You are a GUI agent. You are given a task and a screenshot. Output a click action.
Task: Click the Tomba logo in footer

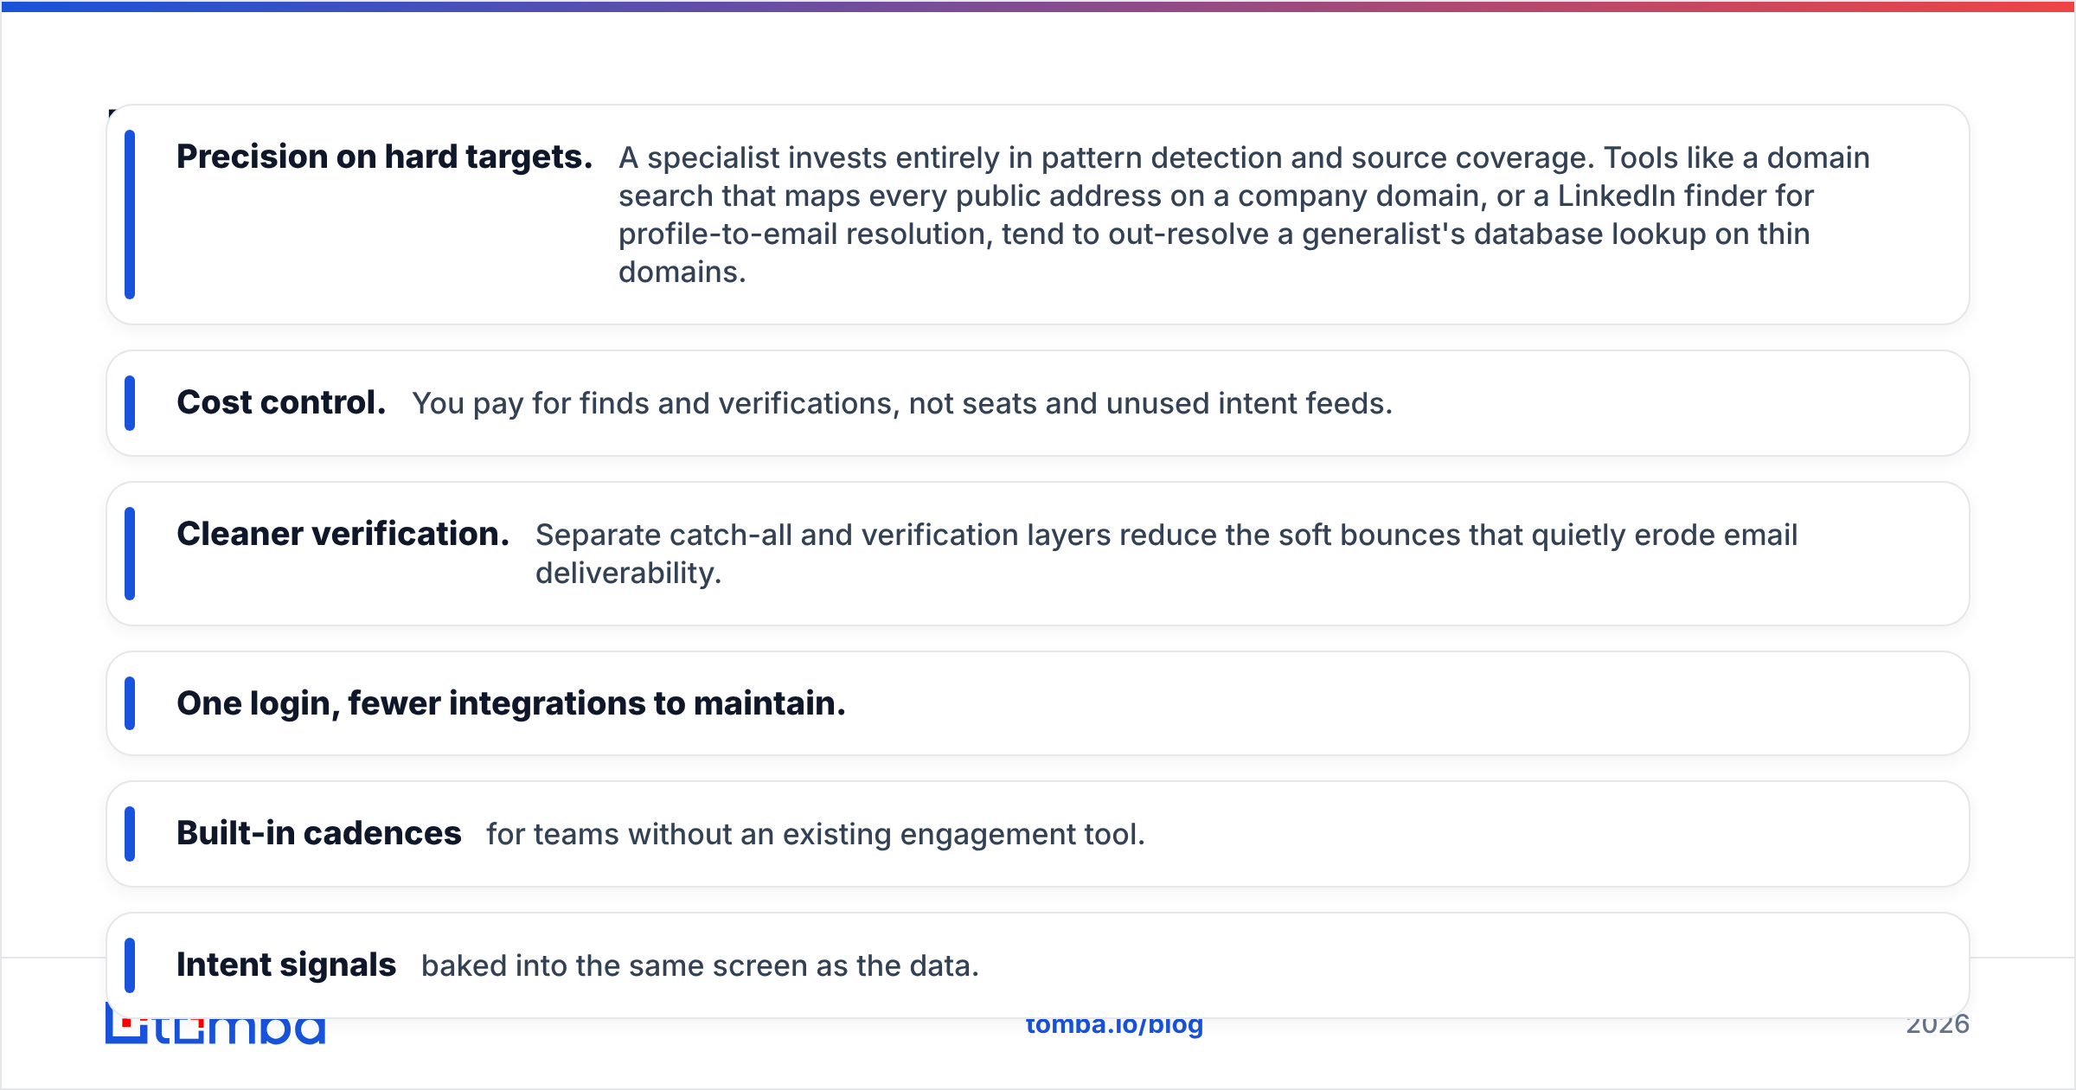pyautogui.click(x=215, y=1029)
